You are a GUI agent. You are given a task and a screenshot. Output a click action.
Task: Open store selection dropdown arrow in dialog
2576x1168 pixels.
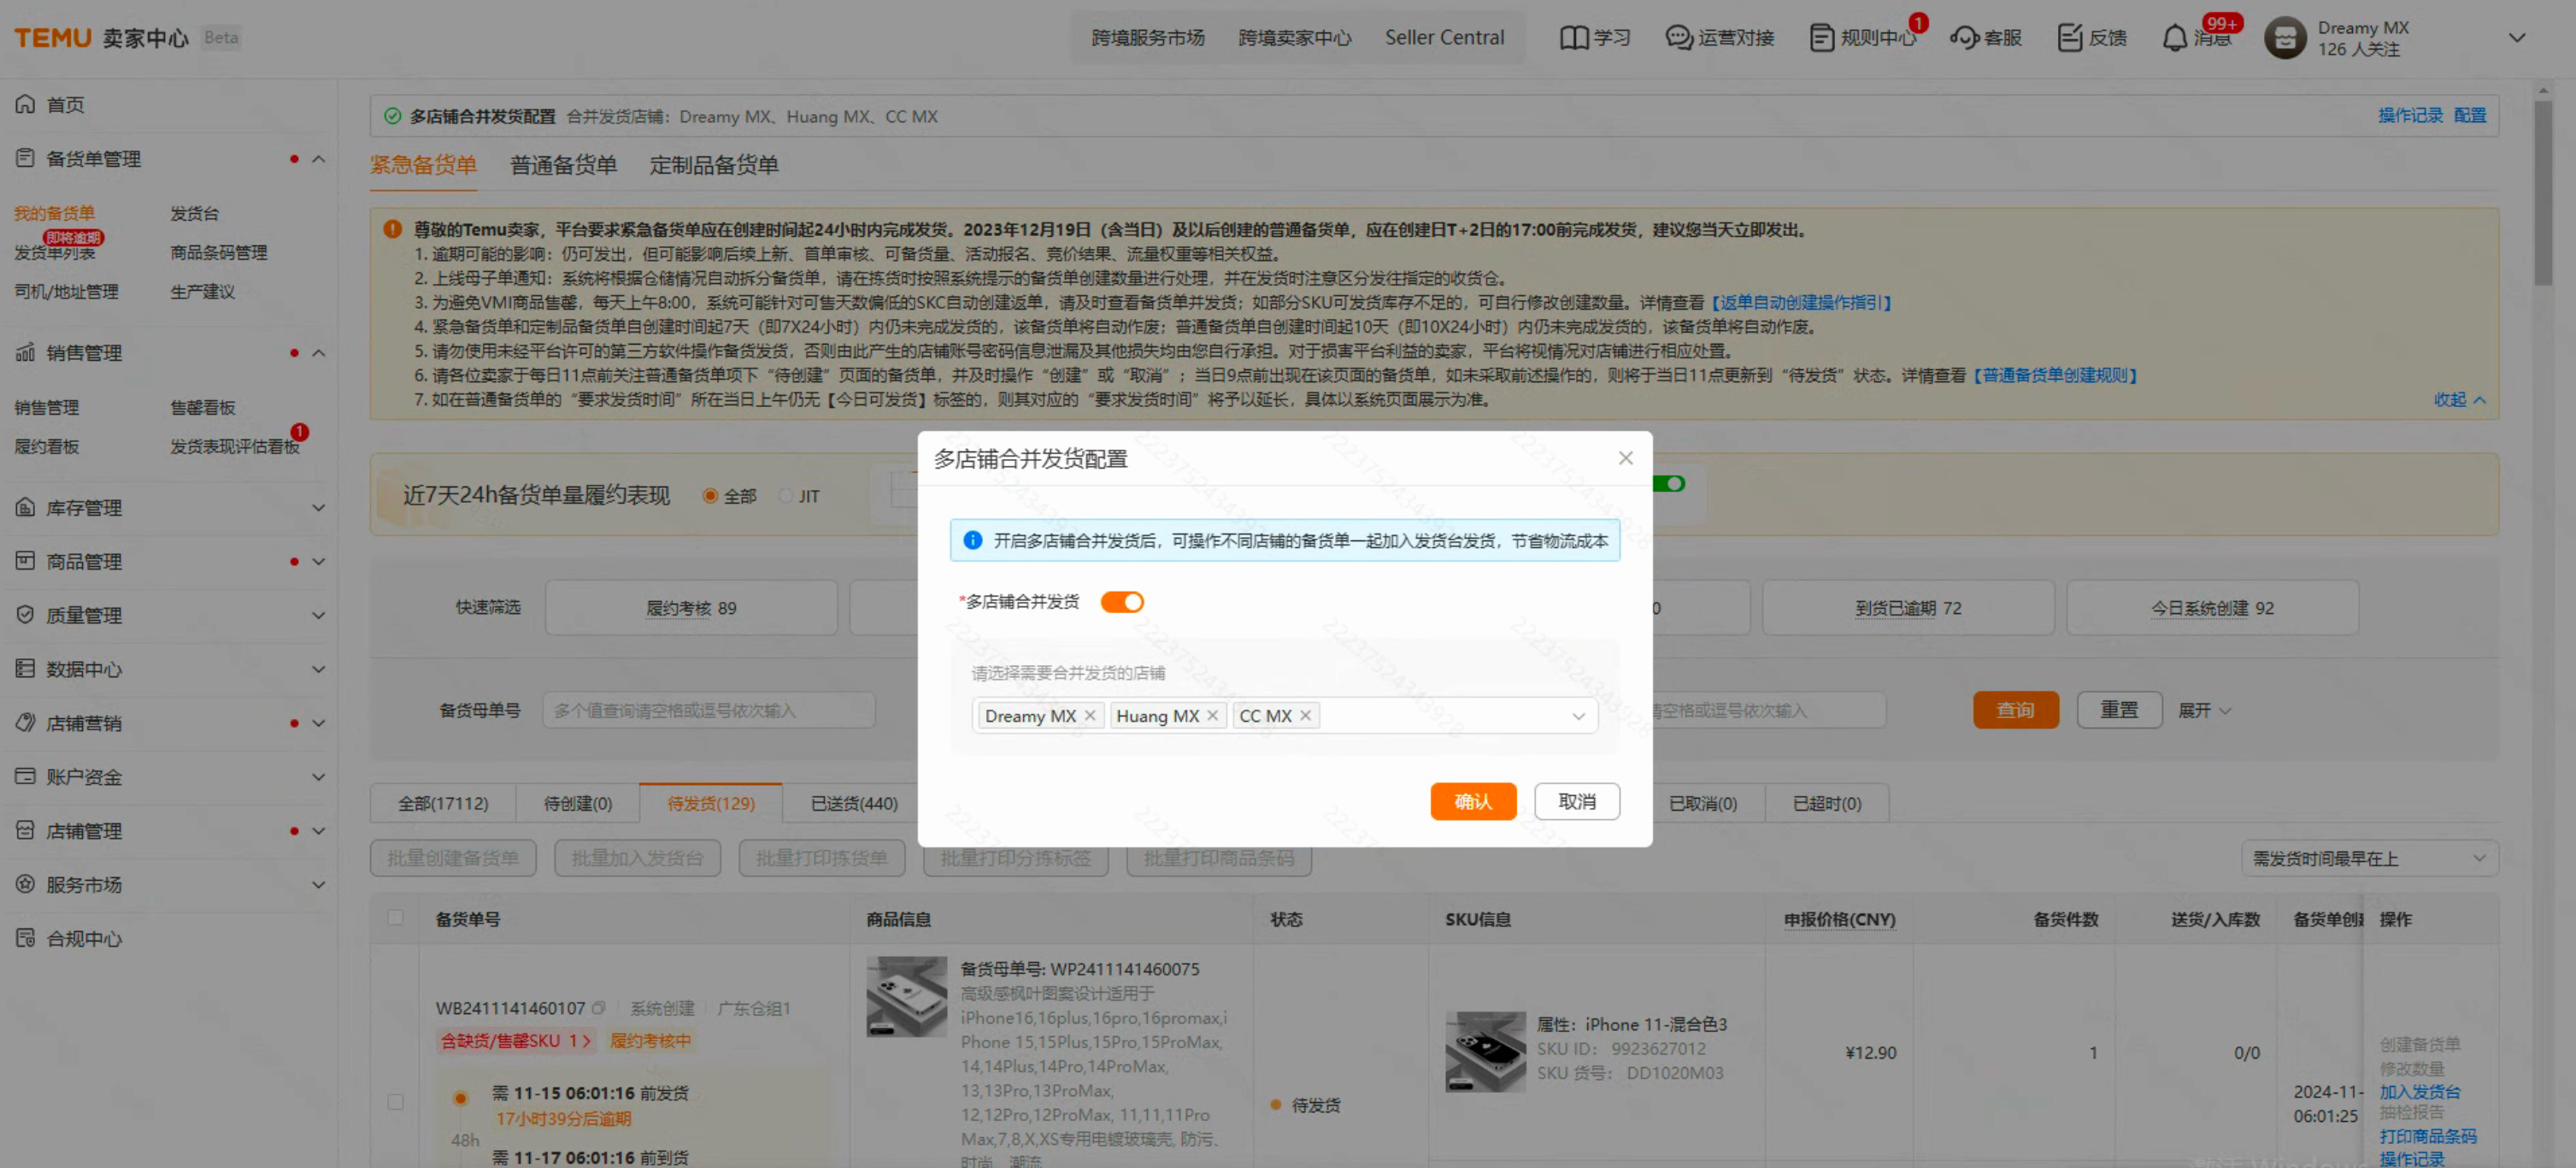(x=1578, y=716)
